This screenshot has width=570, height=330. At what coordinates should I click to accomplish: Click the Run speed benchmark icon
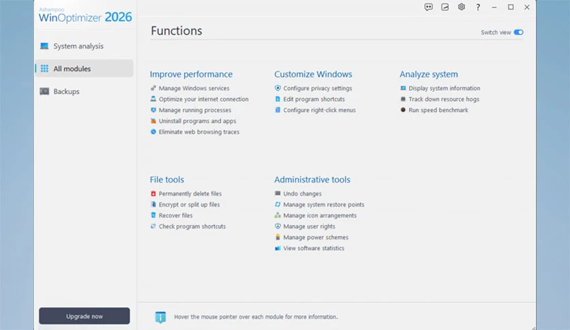point(403,110)
